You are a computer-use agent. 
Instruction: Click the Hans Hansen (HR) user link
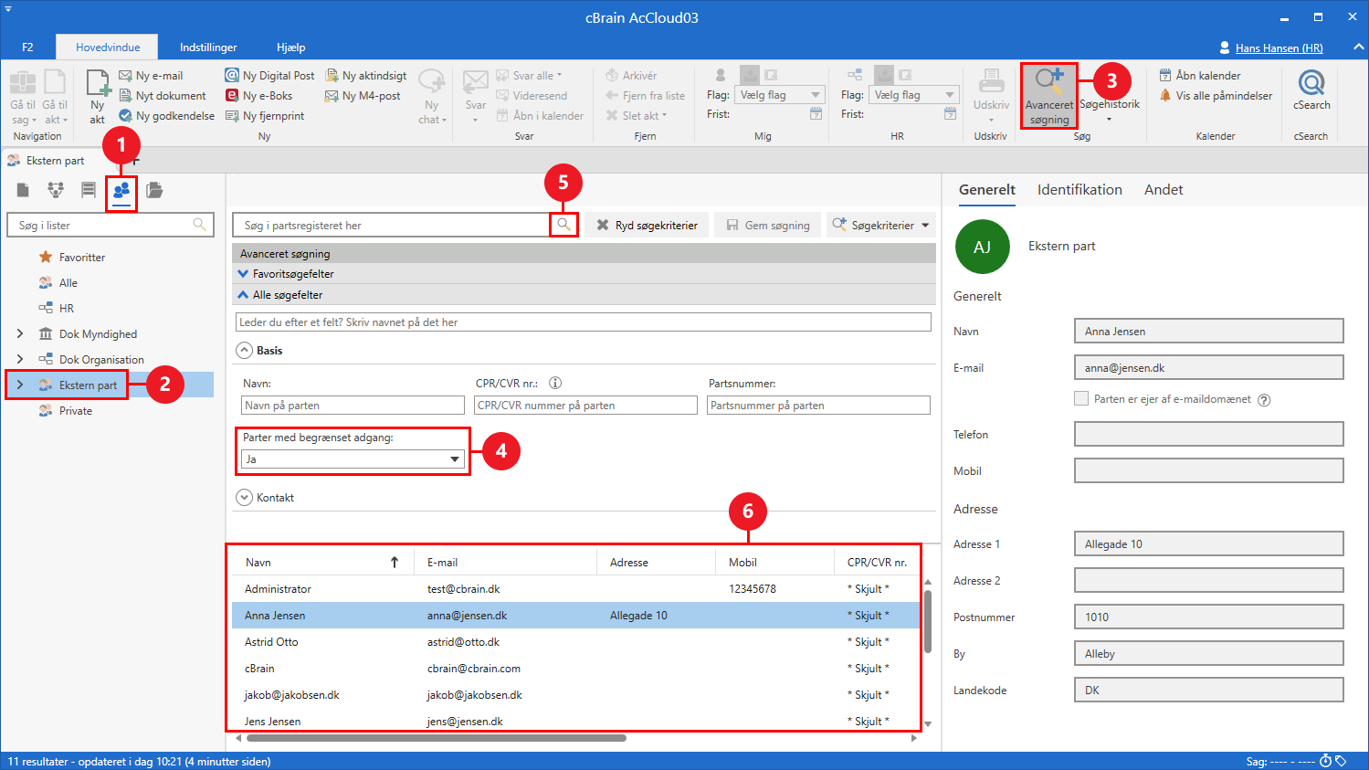[1279, 47]
